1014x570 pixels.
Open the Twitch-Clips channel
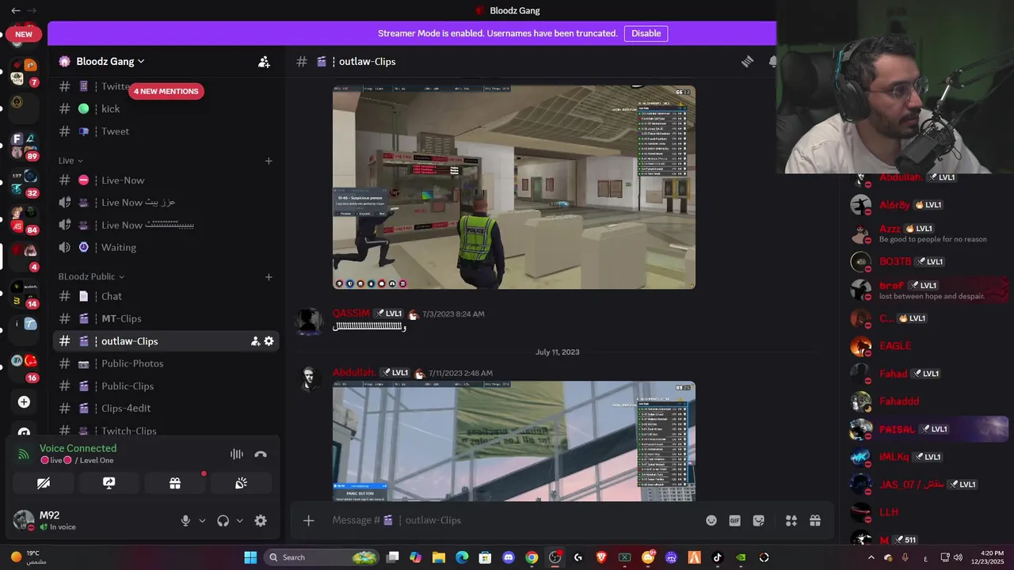(x=166, y=431)
